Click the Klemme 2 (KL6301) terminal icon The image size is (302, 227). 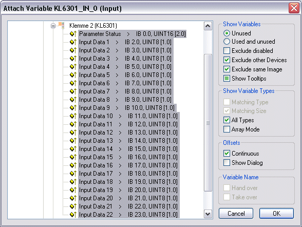[61, 25]
